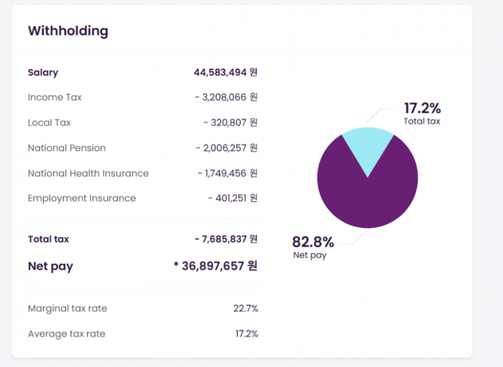Screen dimensions: 503x367
Task: Select the Employment Insurance label
Action: (x=82, y=198)
